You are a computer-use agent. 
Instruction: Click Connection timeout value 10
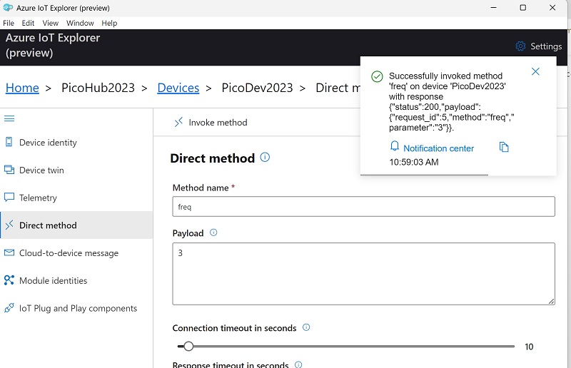click(529, 347)
